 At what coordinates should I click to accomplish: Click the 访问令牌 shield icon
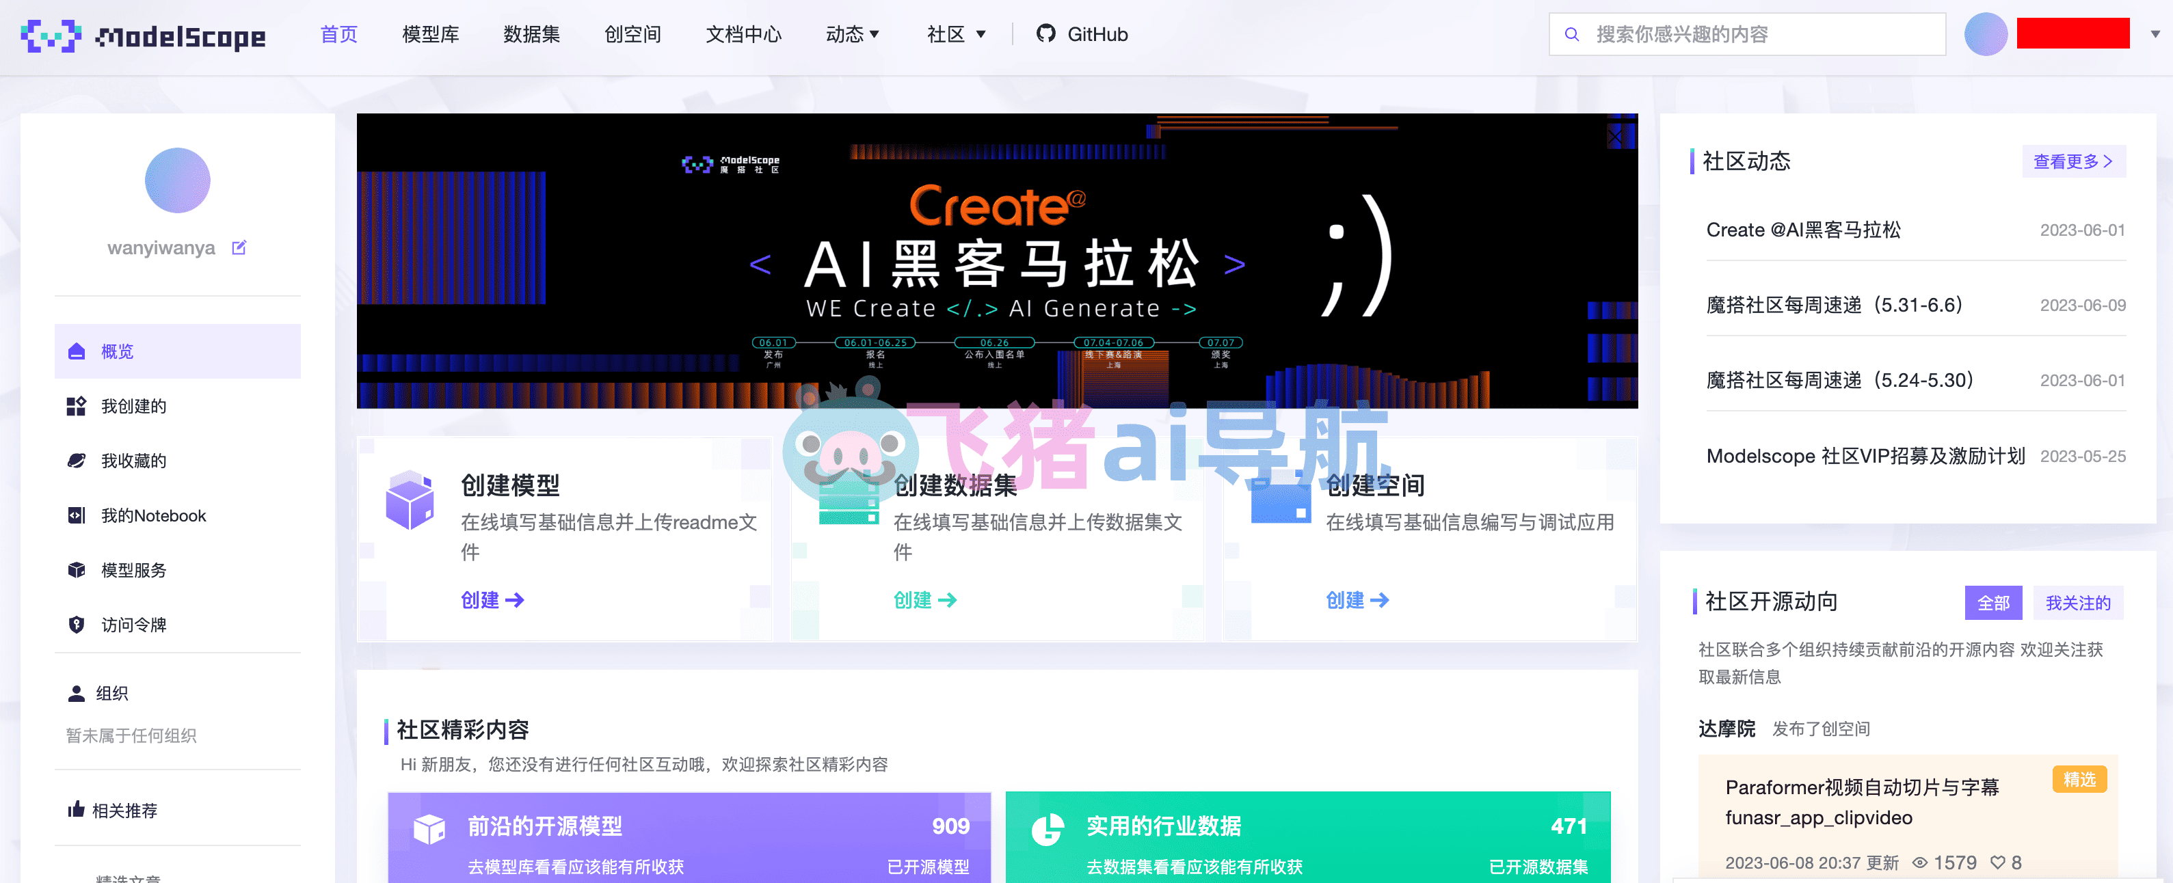pyautogui.click(x=77, y=625)
